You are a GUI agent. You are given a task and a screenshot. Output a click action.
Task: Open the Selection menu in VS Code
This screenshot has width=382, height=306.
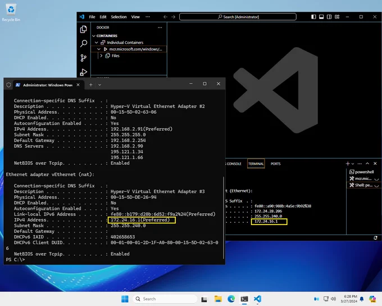(x=119, y=17)
